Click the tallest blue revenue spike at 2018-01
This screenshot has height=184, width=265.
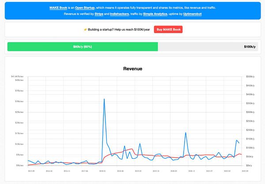pyautogui.click(x=104, y=99)
